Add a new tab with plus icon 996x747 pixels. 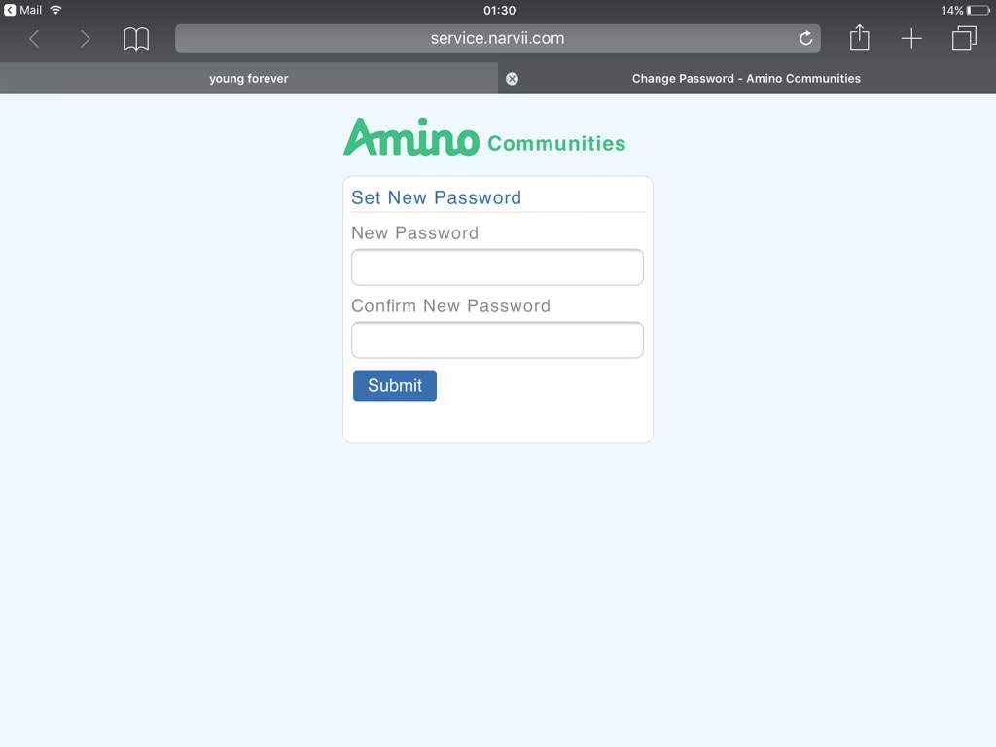coord(910,38)
